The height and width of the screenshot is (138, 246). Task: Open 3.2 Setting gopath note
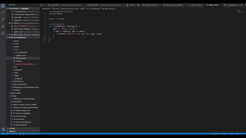pyautogui.click(x=20, y=125)
